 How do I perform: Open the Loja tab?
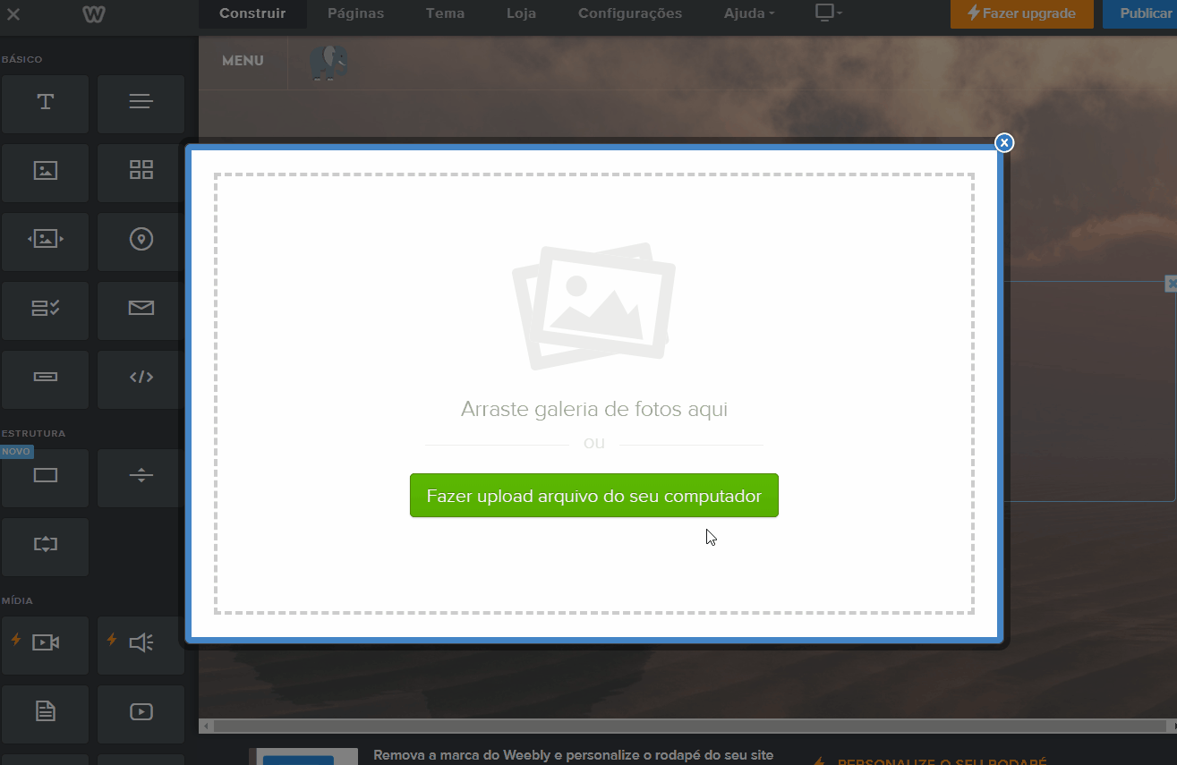pyautogui.click(x=521, y=13)
